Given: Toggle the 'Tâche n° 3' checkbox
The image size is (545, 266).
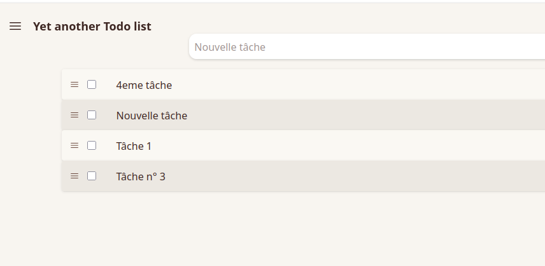Looking at the screenshot, I should coord(92,176).
